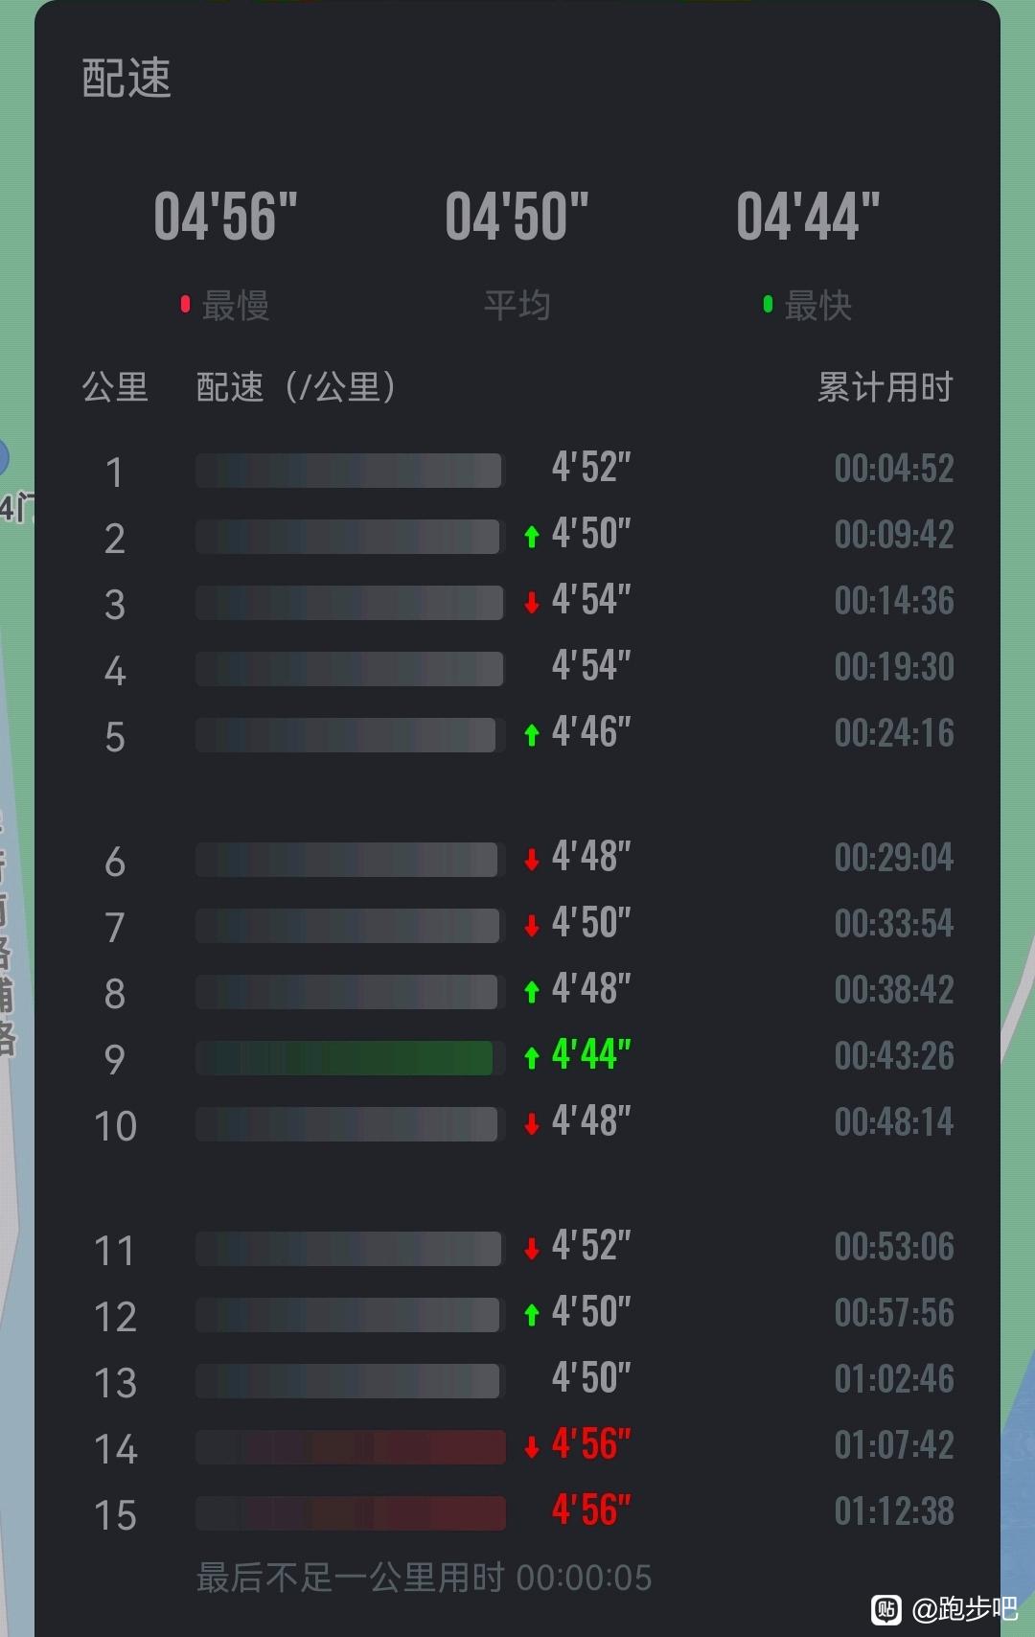Click the green up arrow beside kilometer 2
Viewport: 1035px width, 1637px height.
click(532, 537)
